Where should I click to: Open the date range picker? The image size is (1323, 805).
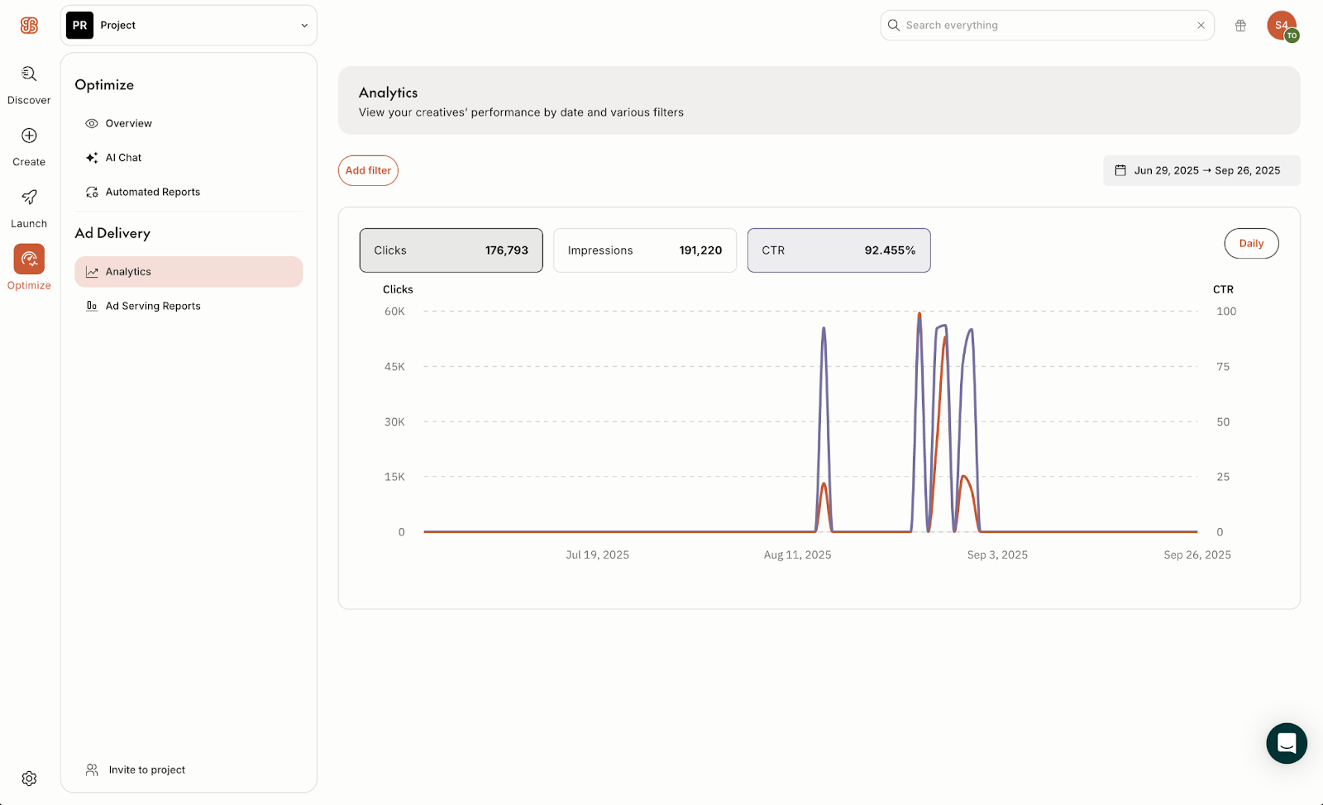[x=1201, y=170]
